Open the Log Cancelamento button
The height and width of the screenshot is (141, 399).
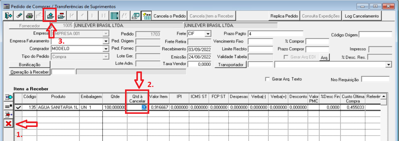point(362,16)
